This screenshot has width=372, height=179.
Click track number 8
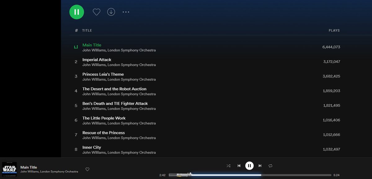pos(76,150)
